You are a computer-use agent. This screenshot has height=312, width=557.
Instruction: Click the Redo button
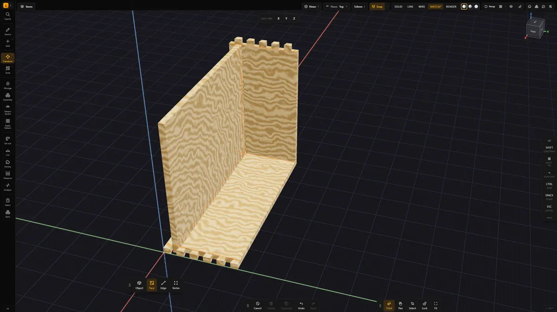tap(313, 306)
